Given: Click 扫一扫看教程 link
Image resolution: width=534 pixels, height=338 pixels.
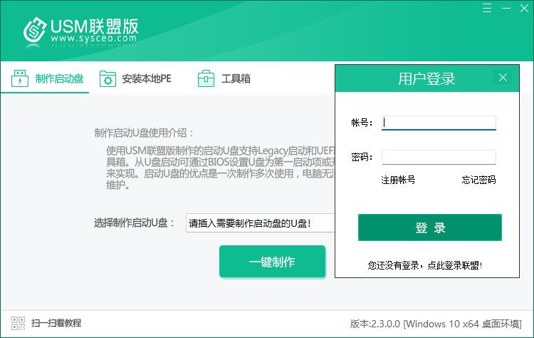Looking at the screenshot, I should [x=56, y=323].
